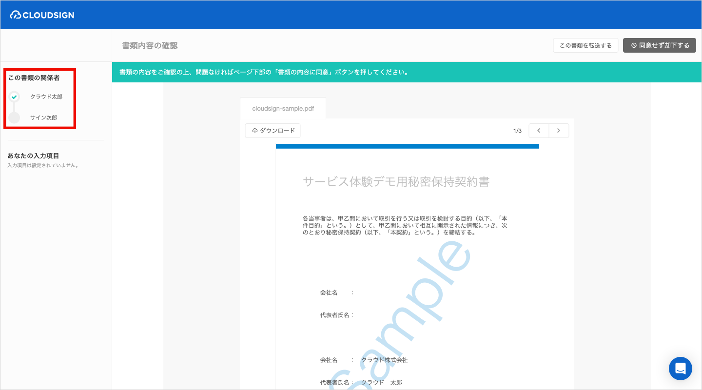702x390 pixels.
Task: Click the first 代表者氏名 field label
Action: click(334, 315)
